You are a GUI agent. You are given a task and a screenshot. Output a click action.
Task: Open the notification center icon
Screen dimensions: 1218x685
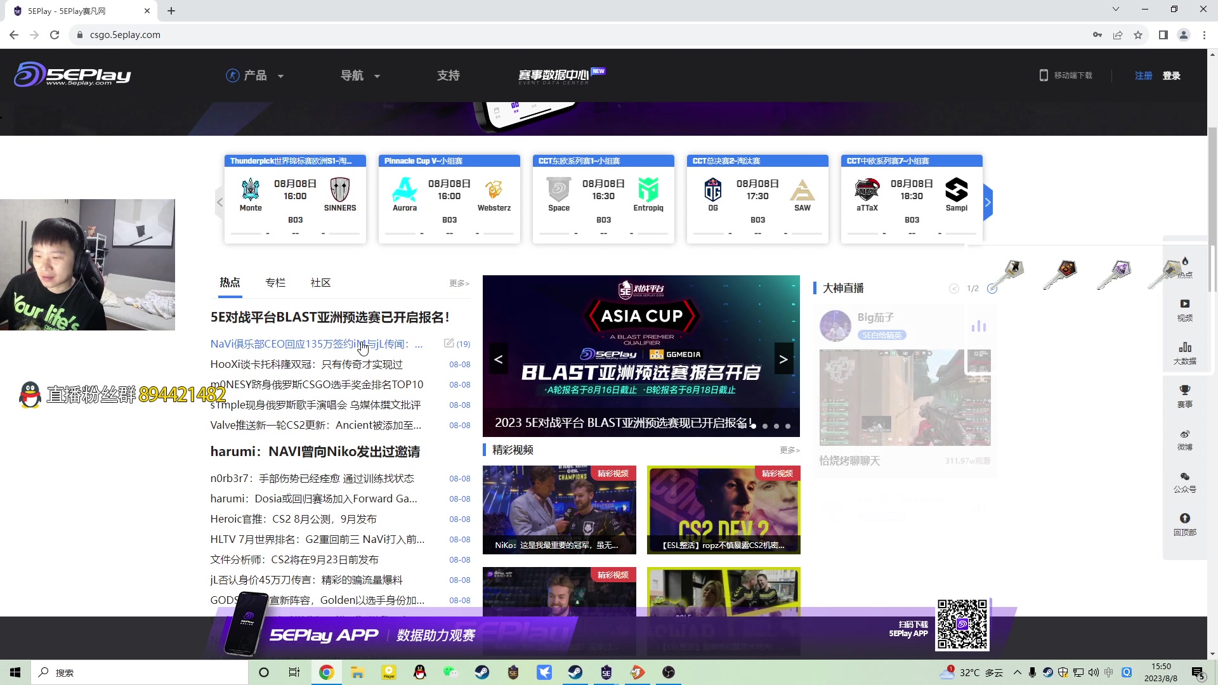click(1198, 672)
